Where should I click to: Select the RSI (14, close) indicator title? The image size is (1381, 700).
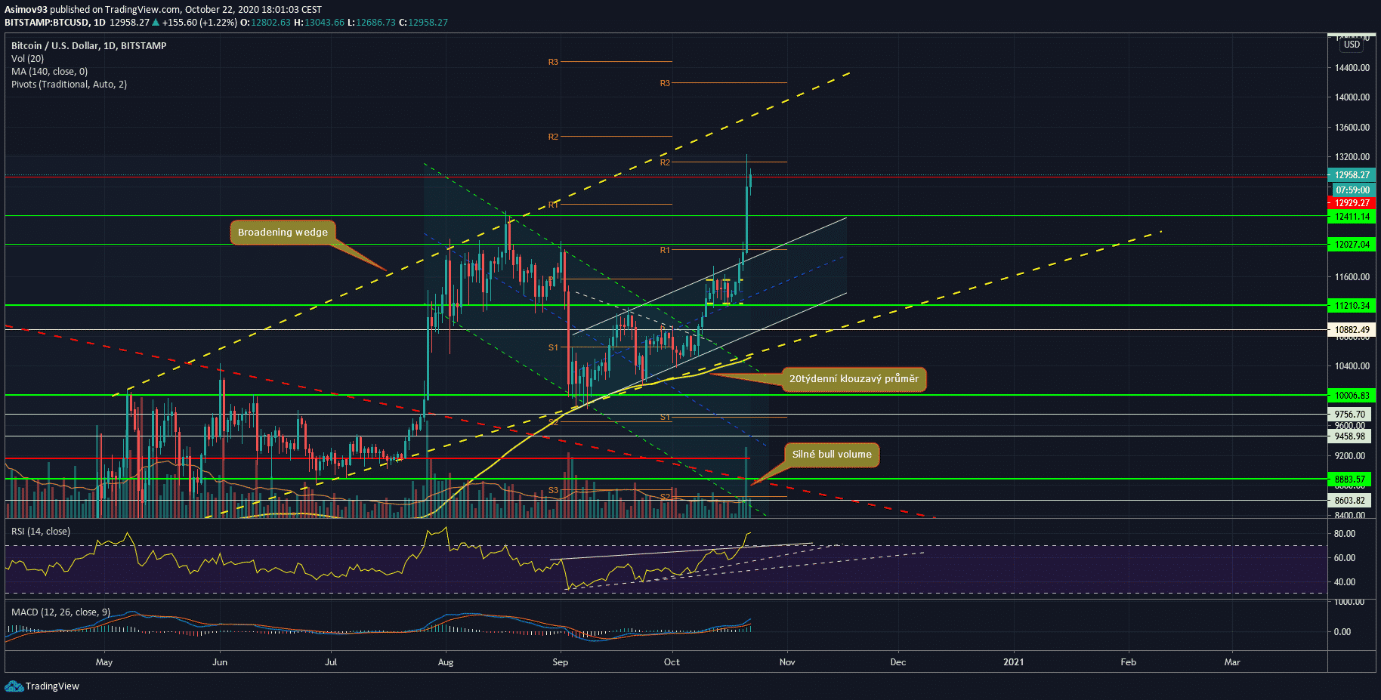(x=41, y=532)
